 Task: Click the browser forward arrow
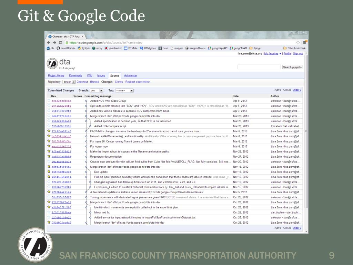(x=54, y=42)
